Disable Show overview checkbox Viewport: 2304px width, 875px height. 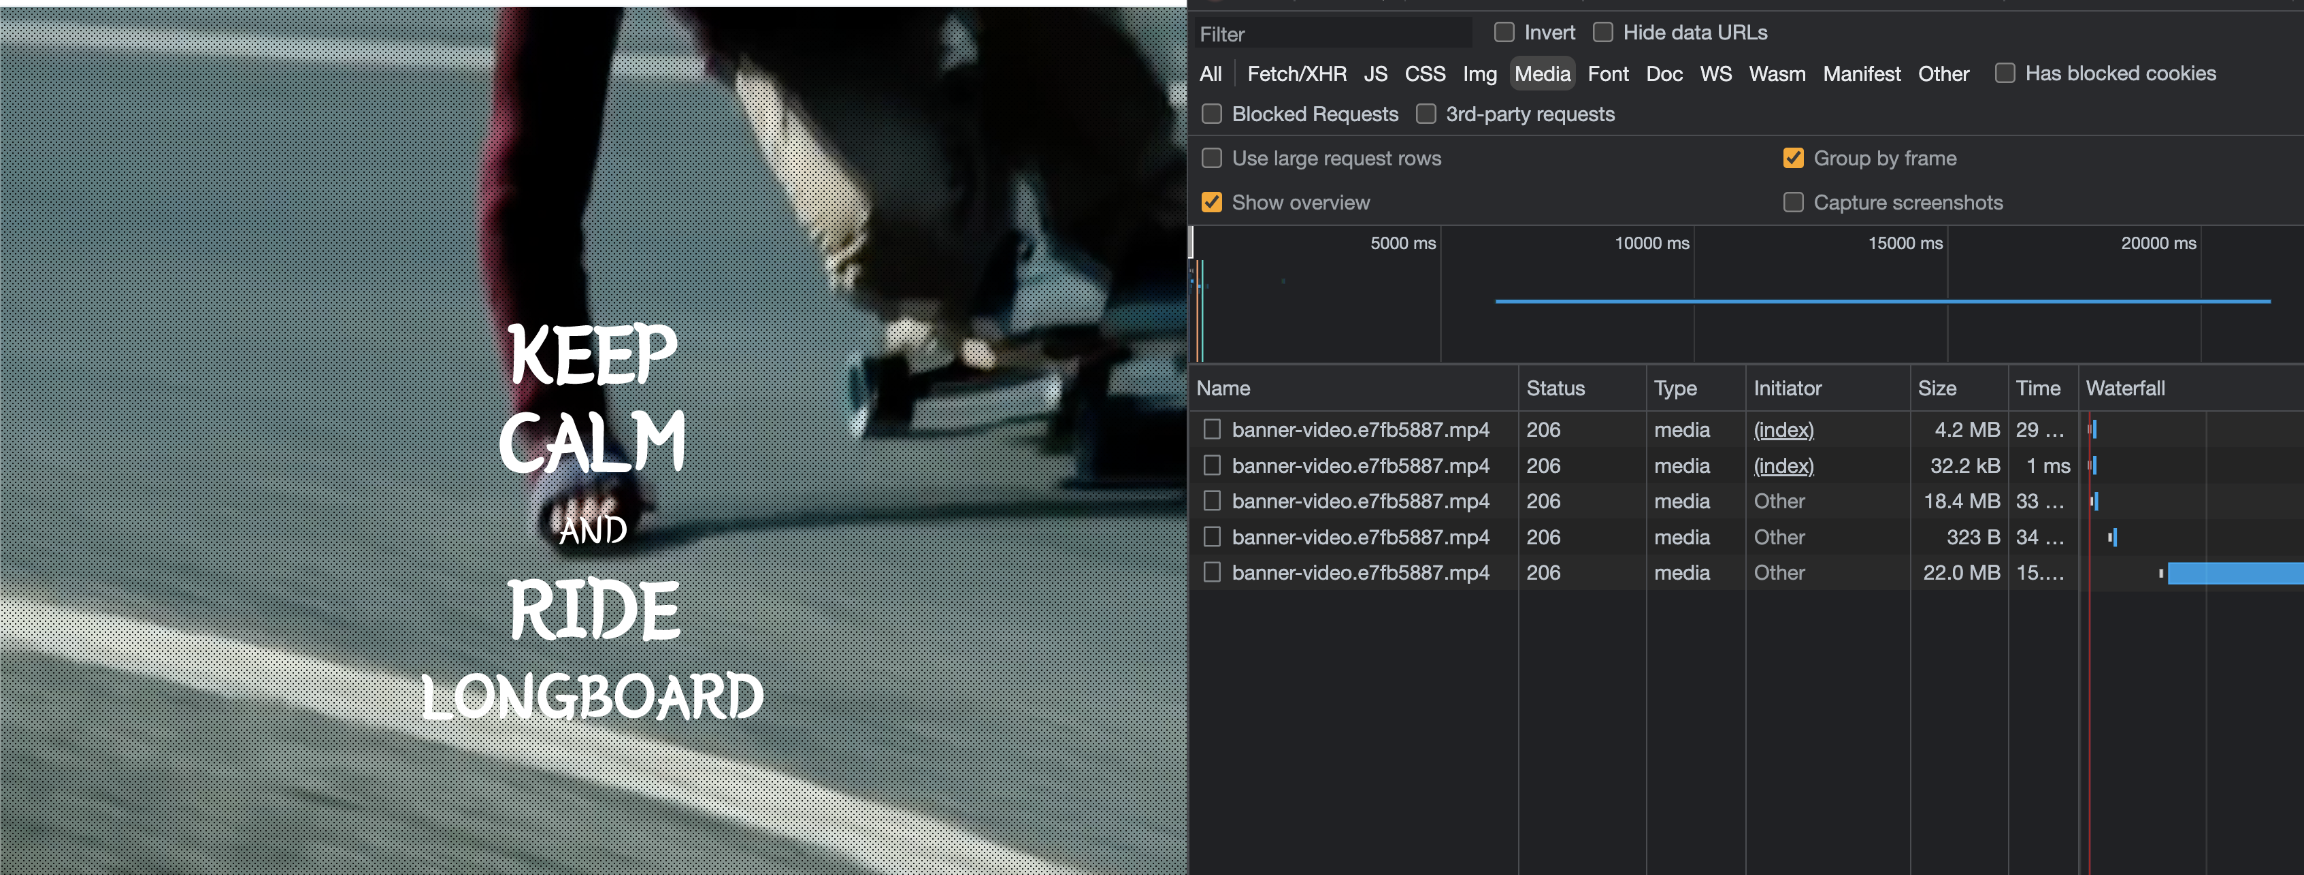pos(1211,202)
